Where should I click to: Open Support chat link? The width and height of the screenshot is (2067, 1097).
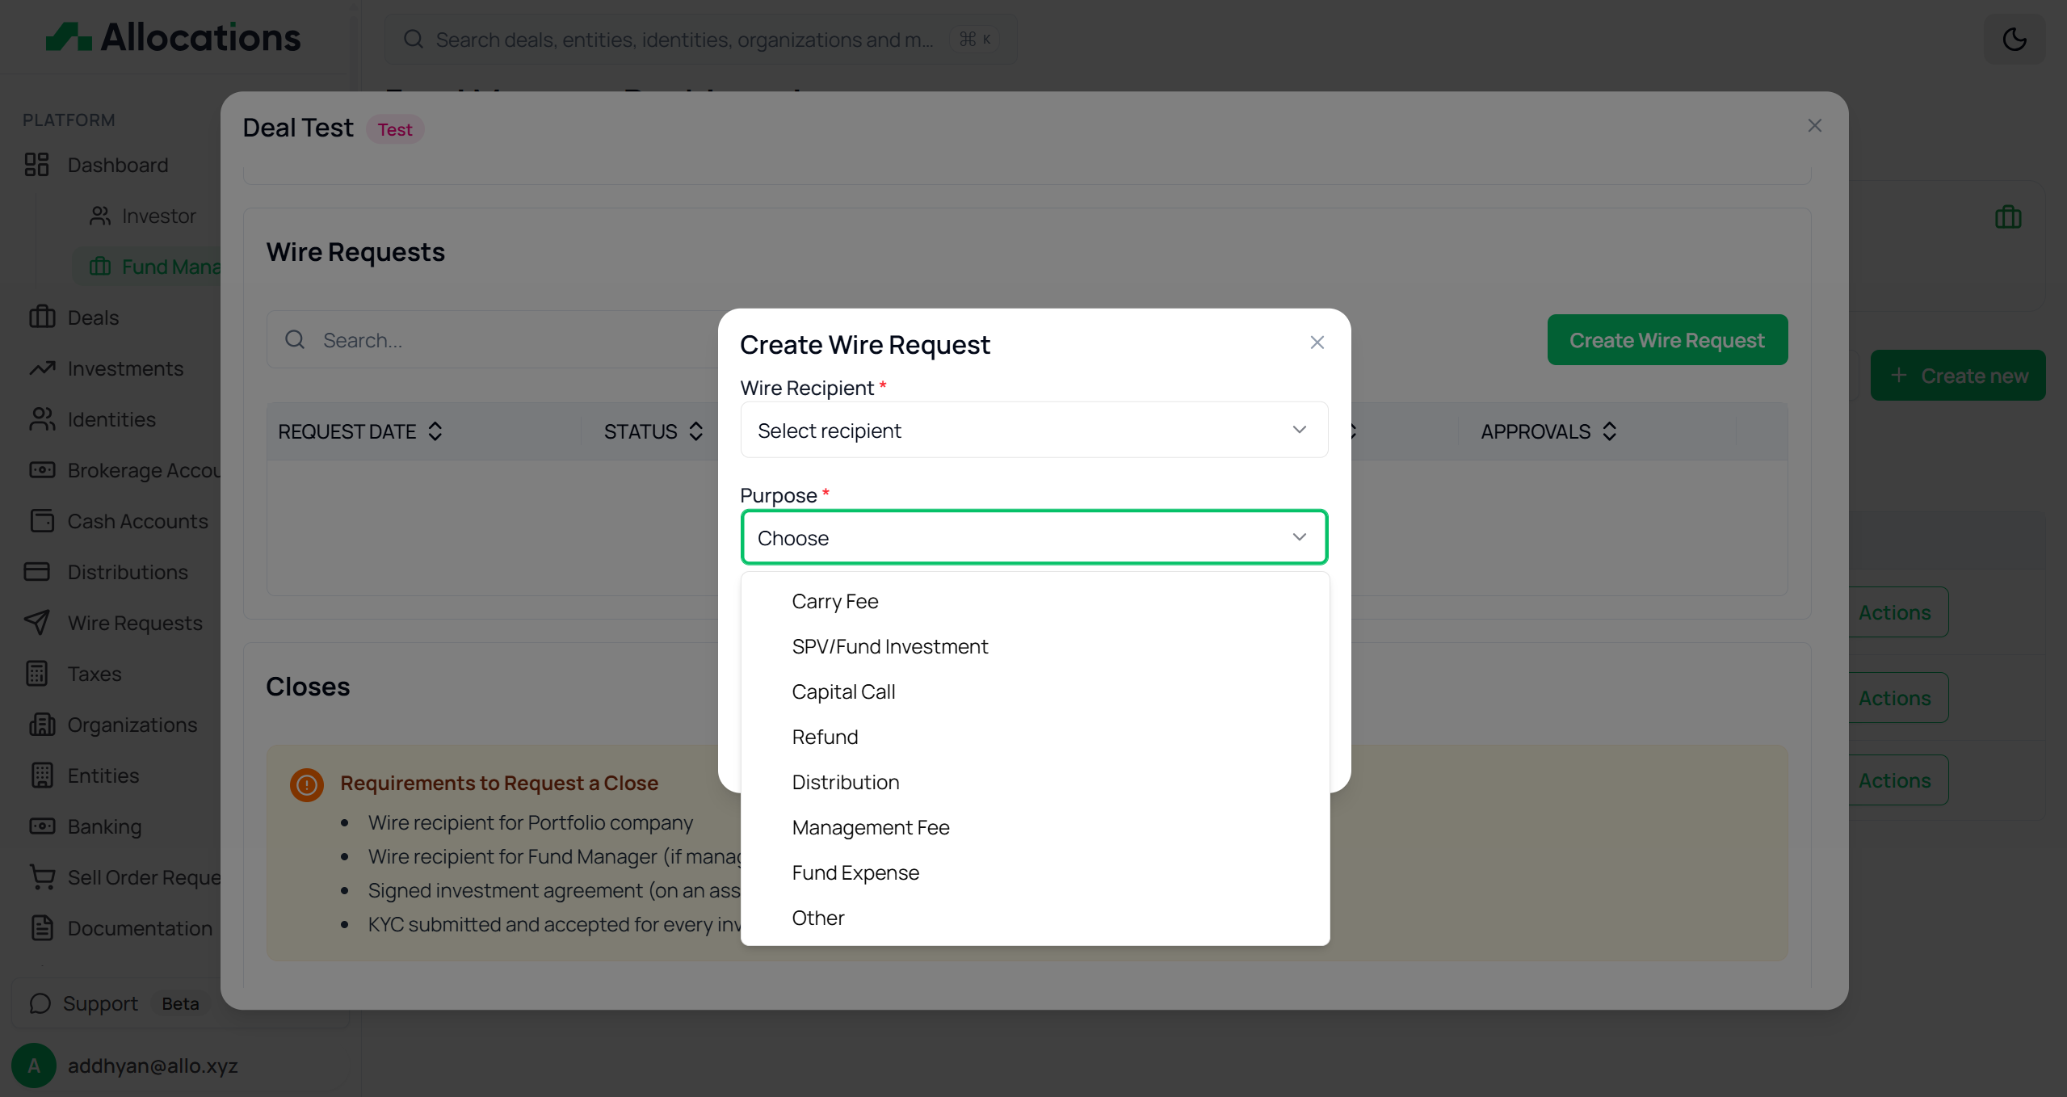[x=100, y=1003]
